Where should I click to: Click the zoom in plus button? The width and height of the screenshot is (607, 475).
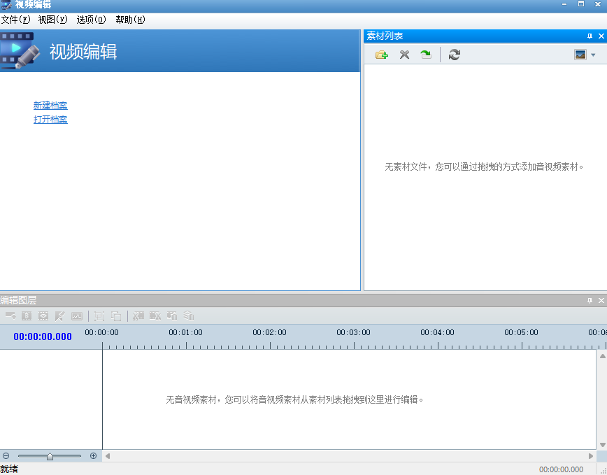(x=93, y=455)
